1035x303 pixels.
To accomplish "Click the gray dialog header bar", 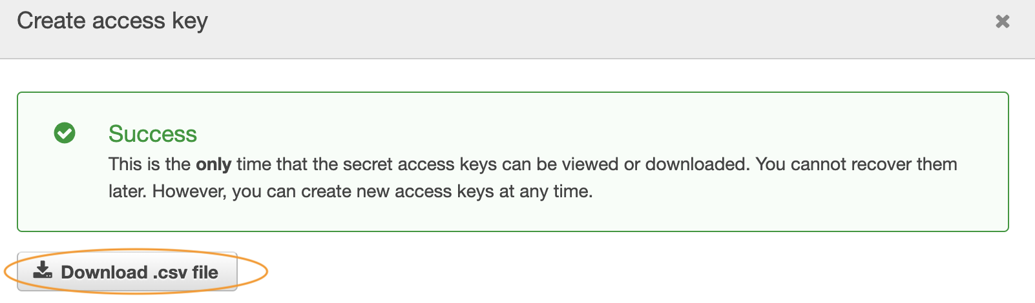I will (517, 29).
